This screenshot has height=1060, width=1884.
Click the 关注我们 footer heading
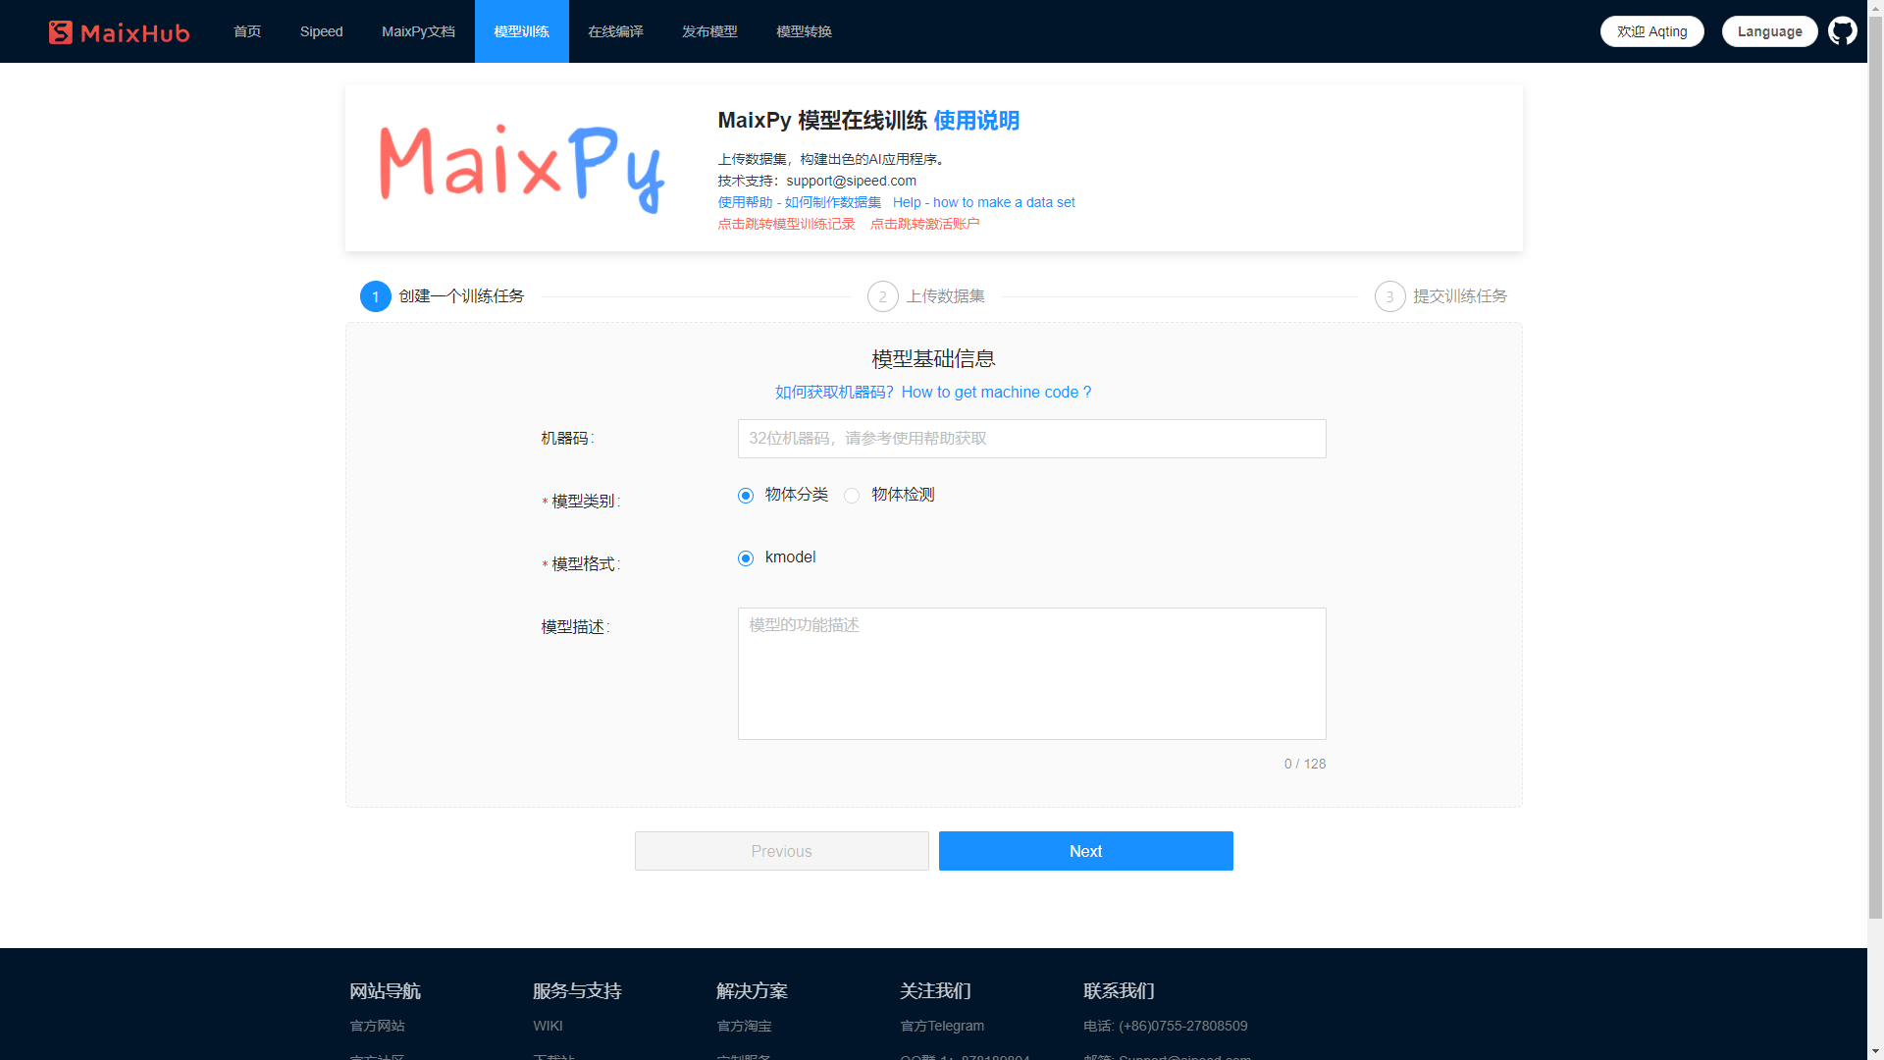tap(936, 991)
